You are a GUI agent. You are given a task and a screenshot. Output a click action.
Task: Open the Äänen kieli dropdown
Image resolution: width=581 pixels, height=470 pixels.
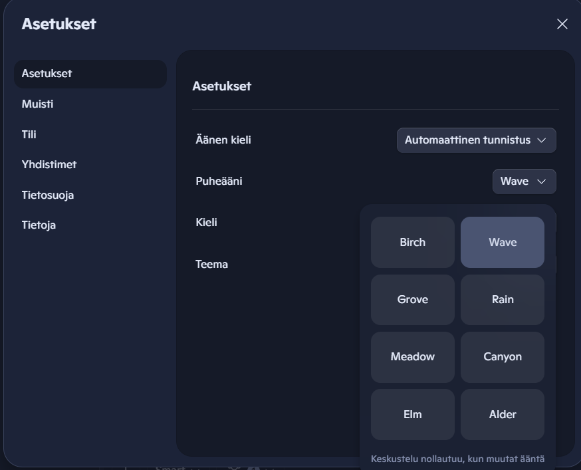click(476, 140)
